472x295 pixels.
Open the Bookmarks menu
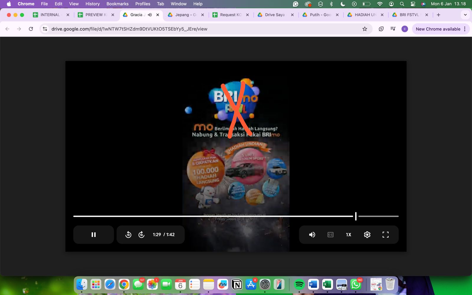(117, 4)
